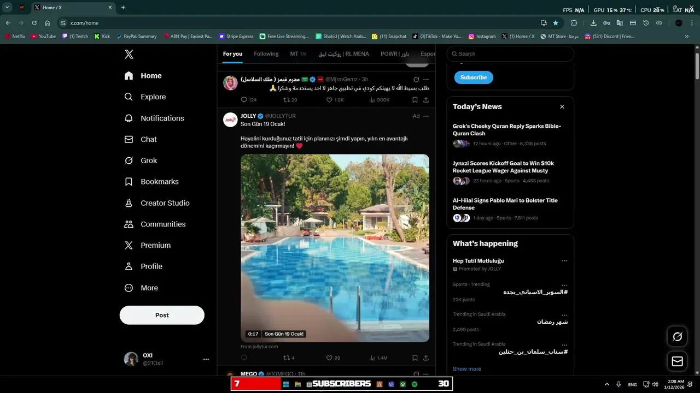Image resolution: width=700 pixels, height=393 pixels.
Task: Close the Today's News panel
Action: tap(562, 107)
